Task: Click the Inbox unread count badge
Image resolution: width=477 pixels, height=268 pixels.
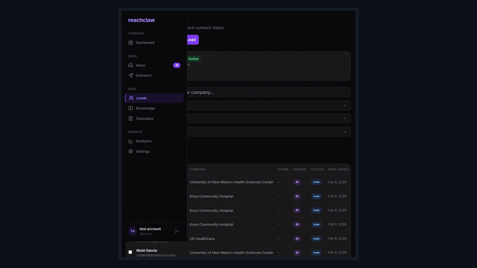Action: click(x=176, y=66)
